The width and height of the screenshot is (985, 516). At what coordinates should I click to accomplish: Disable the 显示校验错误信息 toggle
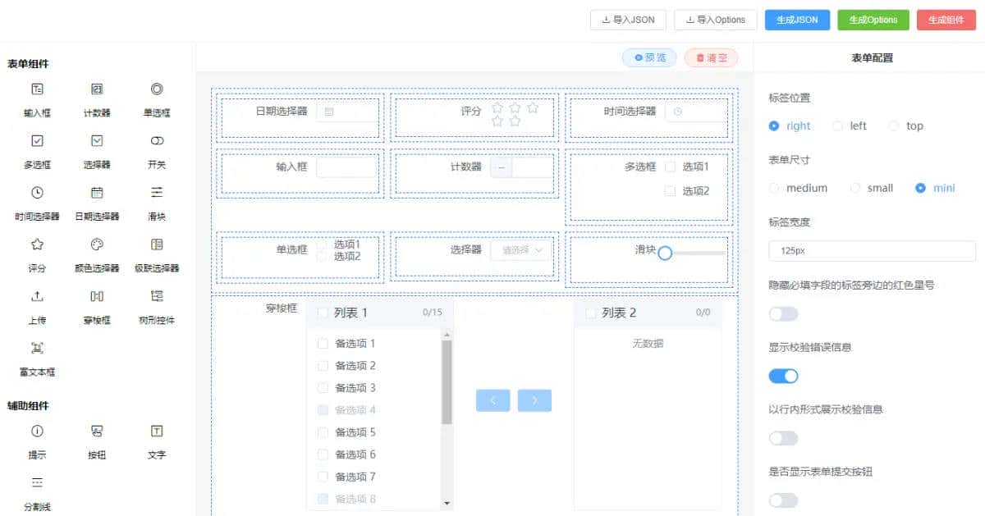pos(782,375)
